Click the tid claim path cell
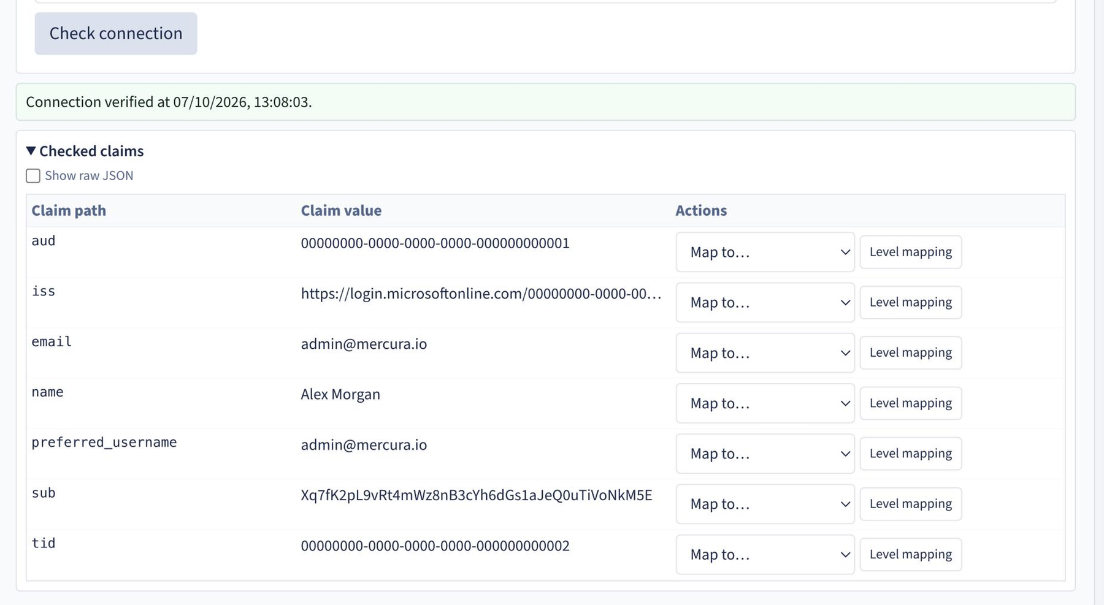 click(44, 543)
